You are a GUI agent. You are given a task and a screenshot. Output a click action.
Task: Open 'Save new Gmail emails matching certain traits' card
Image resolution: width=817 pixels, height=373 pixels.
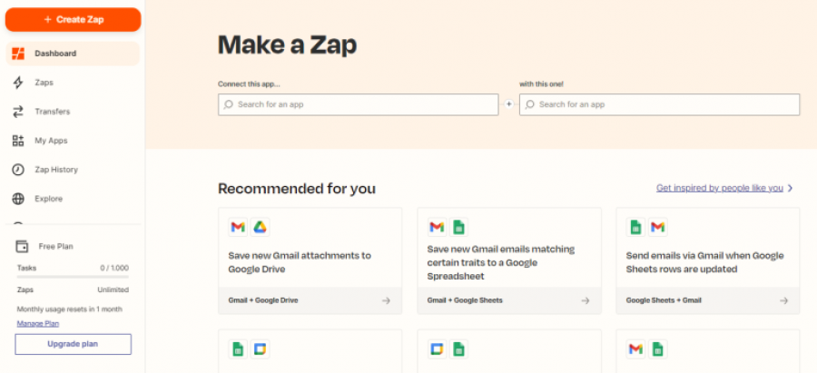click(509, 261)
